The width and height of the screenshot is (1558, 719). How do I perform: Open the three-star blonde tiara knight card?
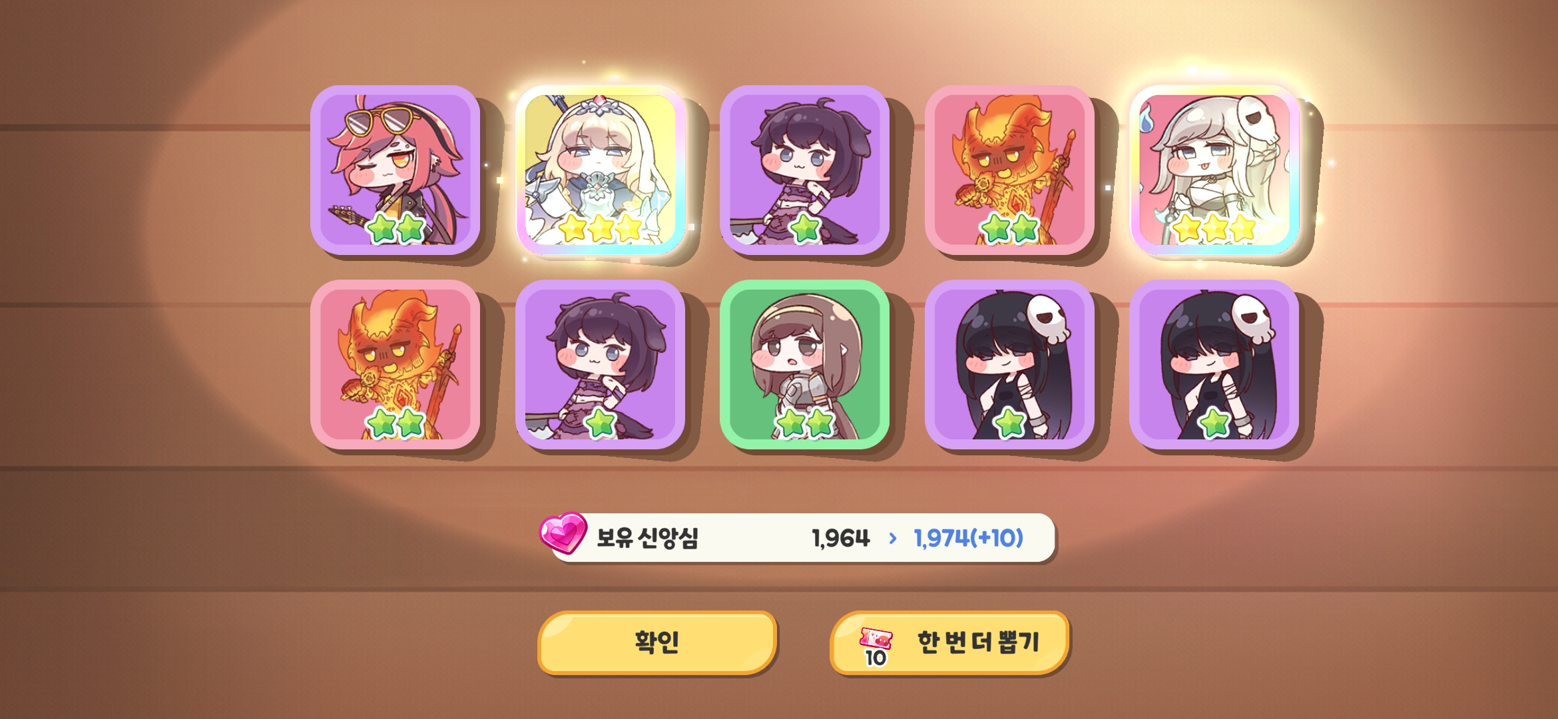tap(601, 170)
